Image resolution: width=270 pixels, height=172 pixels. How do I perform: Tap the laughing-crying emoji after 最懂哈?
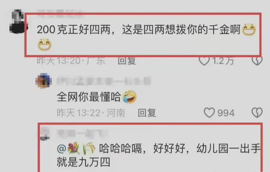click(x=129, y=97)
